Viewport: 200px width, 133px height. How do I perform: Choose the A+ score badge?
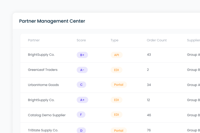tap(82, 100)
